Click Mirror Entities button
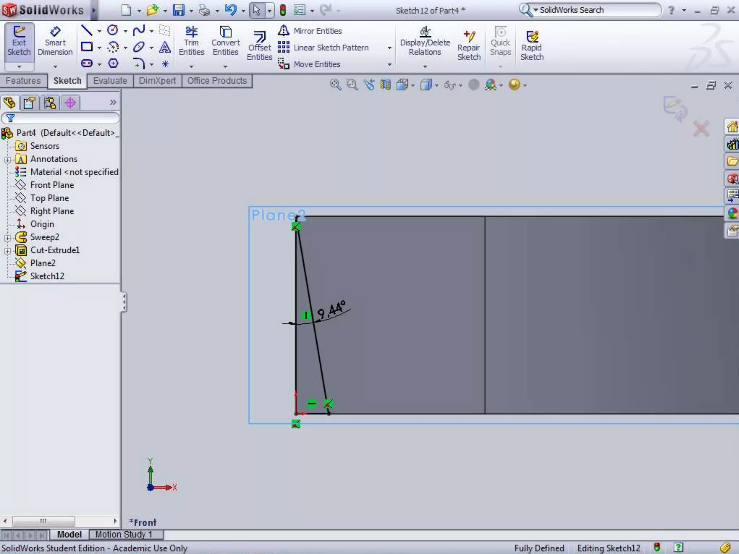The image size is (739, 554). pyautogui.click(x=311, y=31)
